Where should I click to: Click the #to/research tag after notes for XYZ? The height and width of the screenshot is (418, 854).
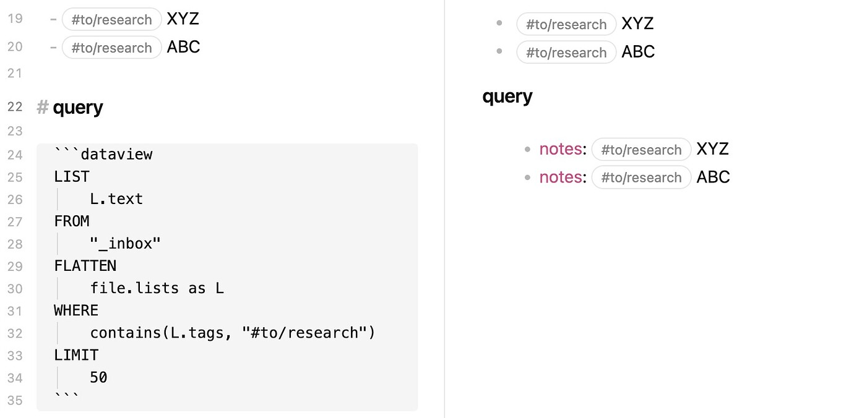[x=641, y=150]
